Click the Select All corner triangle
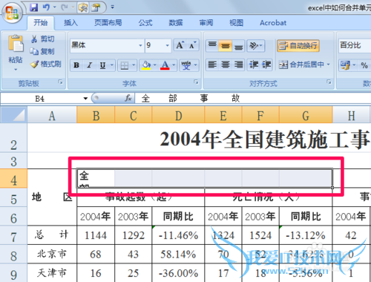Viewport: 371px width, 282px height. [13, 115]
